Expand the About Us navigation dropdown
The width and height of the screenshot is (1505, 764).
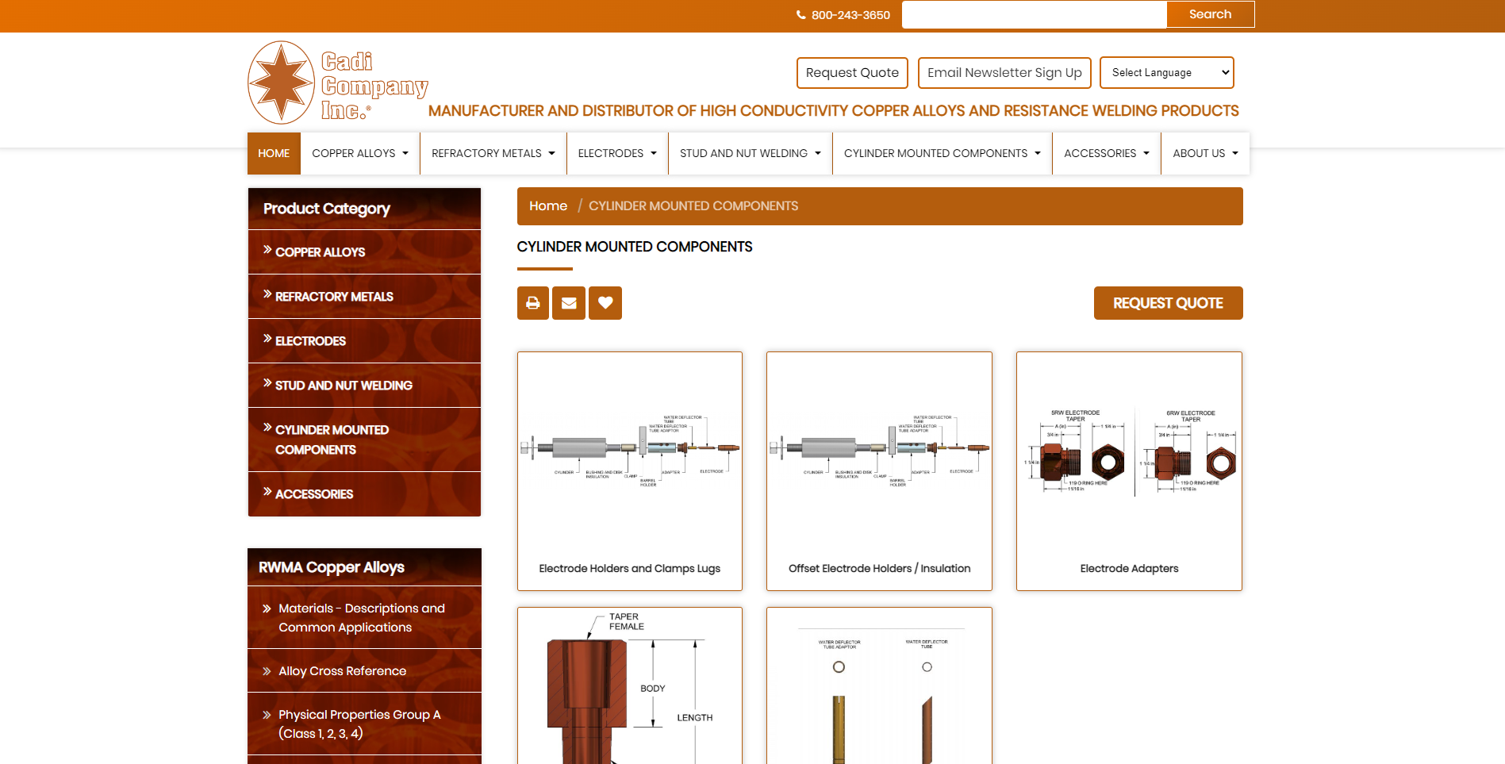pyautogui.click(x=1205, y=154)
